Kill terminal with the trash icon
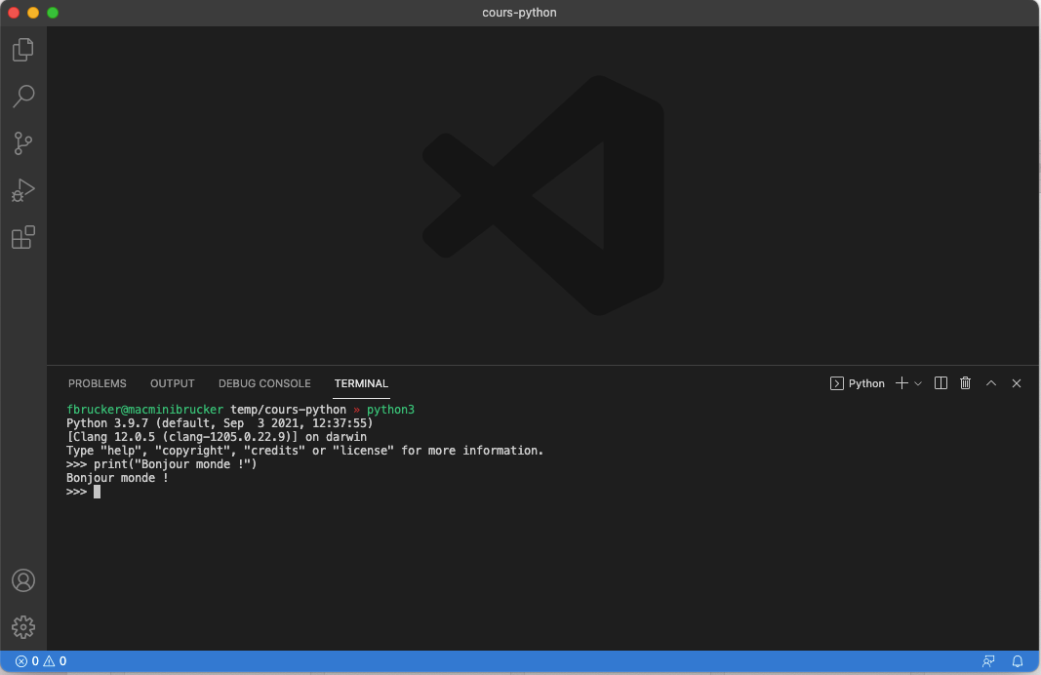1041x675 pixels. click(966, 383)
